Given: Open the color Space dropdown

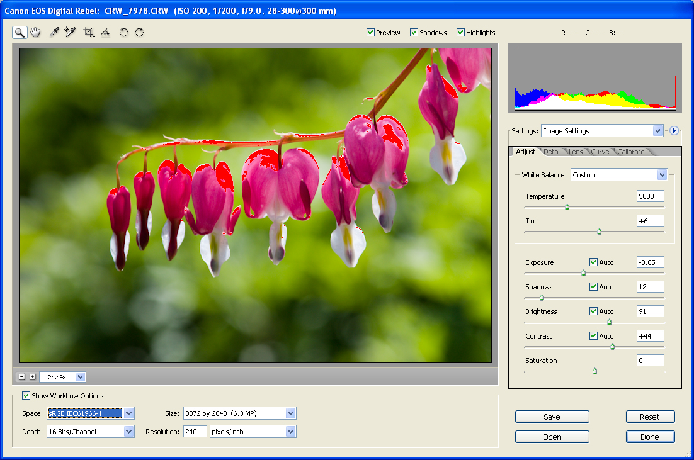Looking at the screenshot, I should [x=129, y=413].
